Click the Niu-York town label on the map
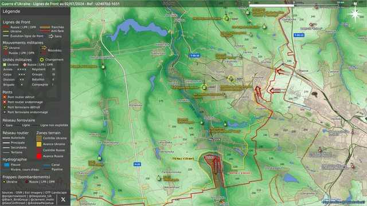367x206 pixels. pyautogui.click(x=214, y=140)
